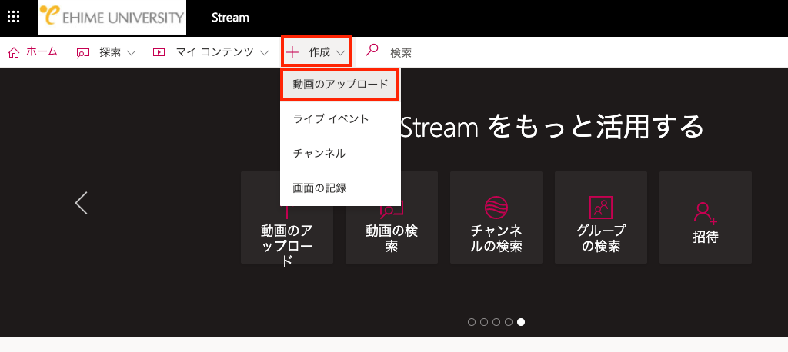Open the グループの検索 card
788x352 pixels.
(601, 218)
